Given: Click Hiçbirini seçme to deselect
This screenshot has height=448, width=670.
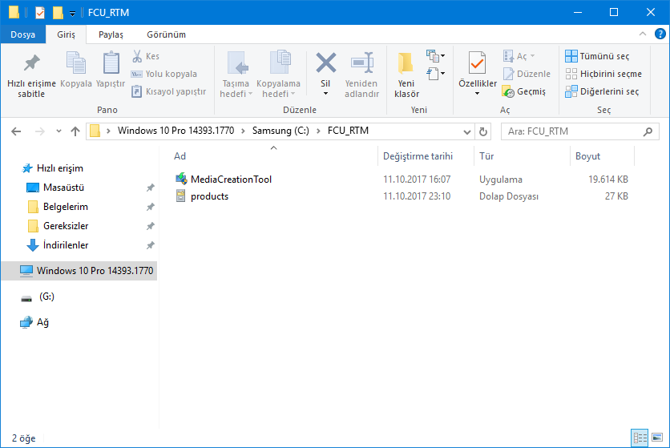Looking at the screenshot, I should point(603,74).
